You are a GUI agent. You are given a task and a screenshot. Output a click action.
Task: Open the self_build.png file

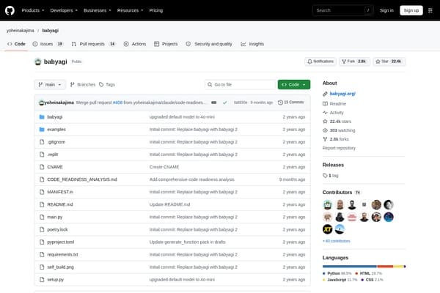60,267
